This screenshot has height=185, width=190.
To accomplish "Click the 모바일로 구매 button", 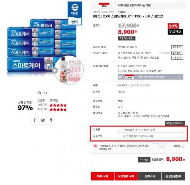I will point(126,176).
